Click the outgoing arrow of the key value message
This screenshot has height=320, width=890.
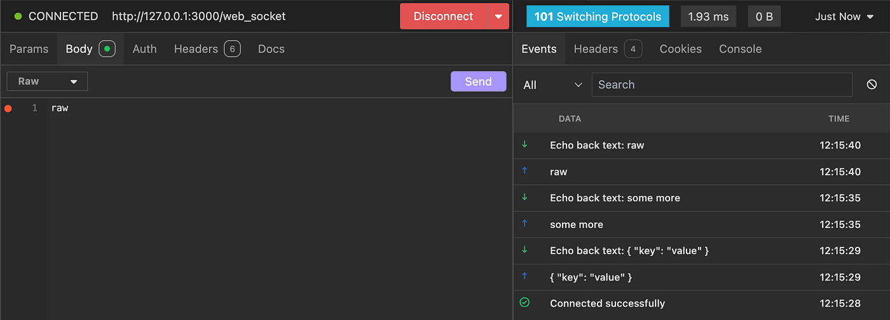(524, 276)
